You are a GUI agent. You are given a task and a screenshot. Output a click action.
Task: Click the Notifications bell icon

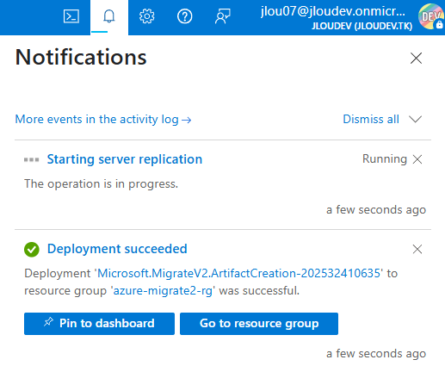coord(109,16)
